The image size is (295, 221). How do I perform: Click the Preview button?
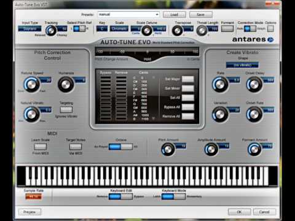[30, 212]
